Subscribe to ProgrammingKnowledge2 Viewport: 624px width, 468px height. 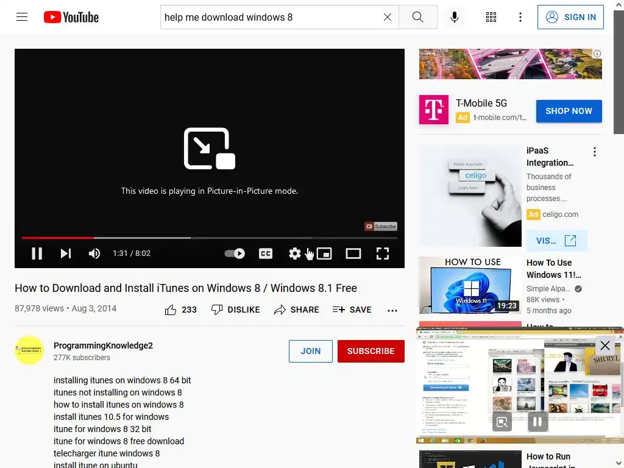coord(371,351)
